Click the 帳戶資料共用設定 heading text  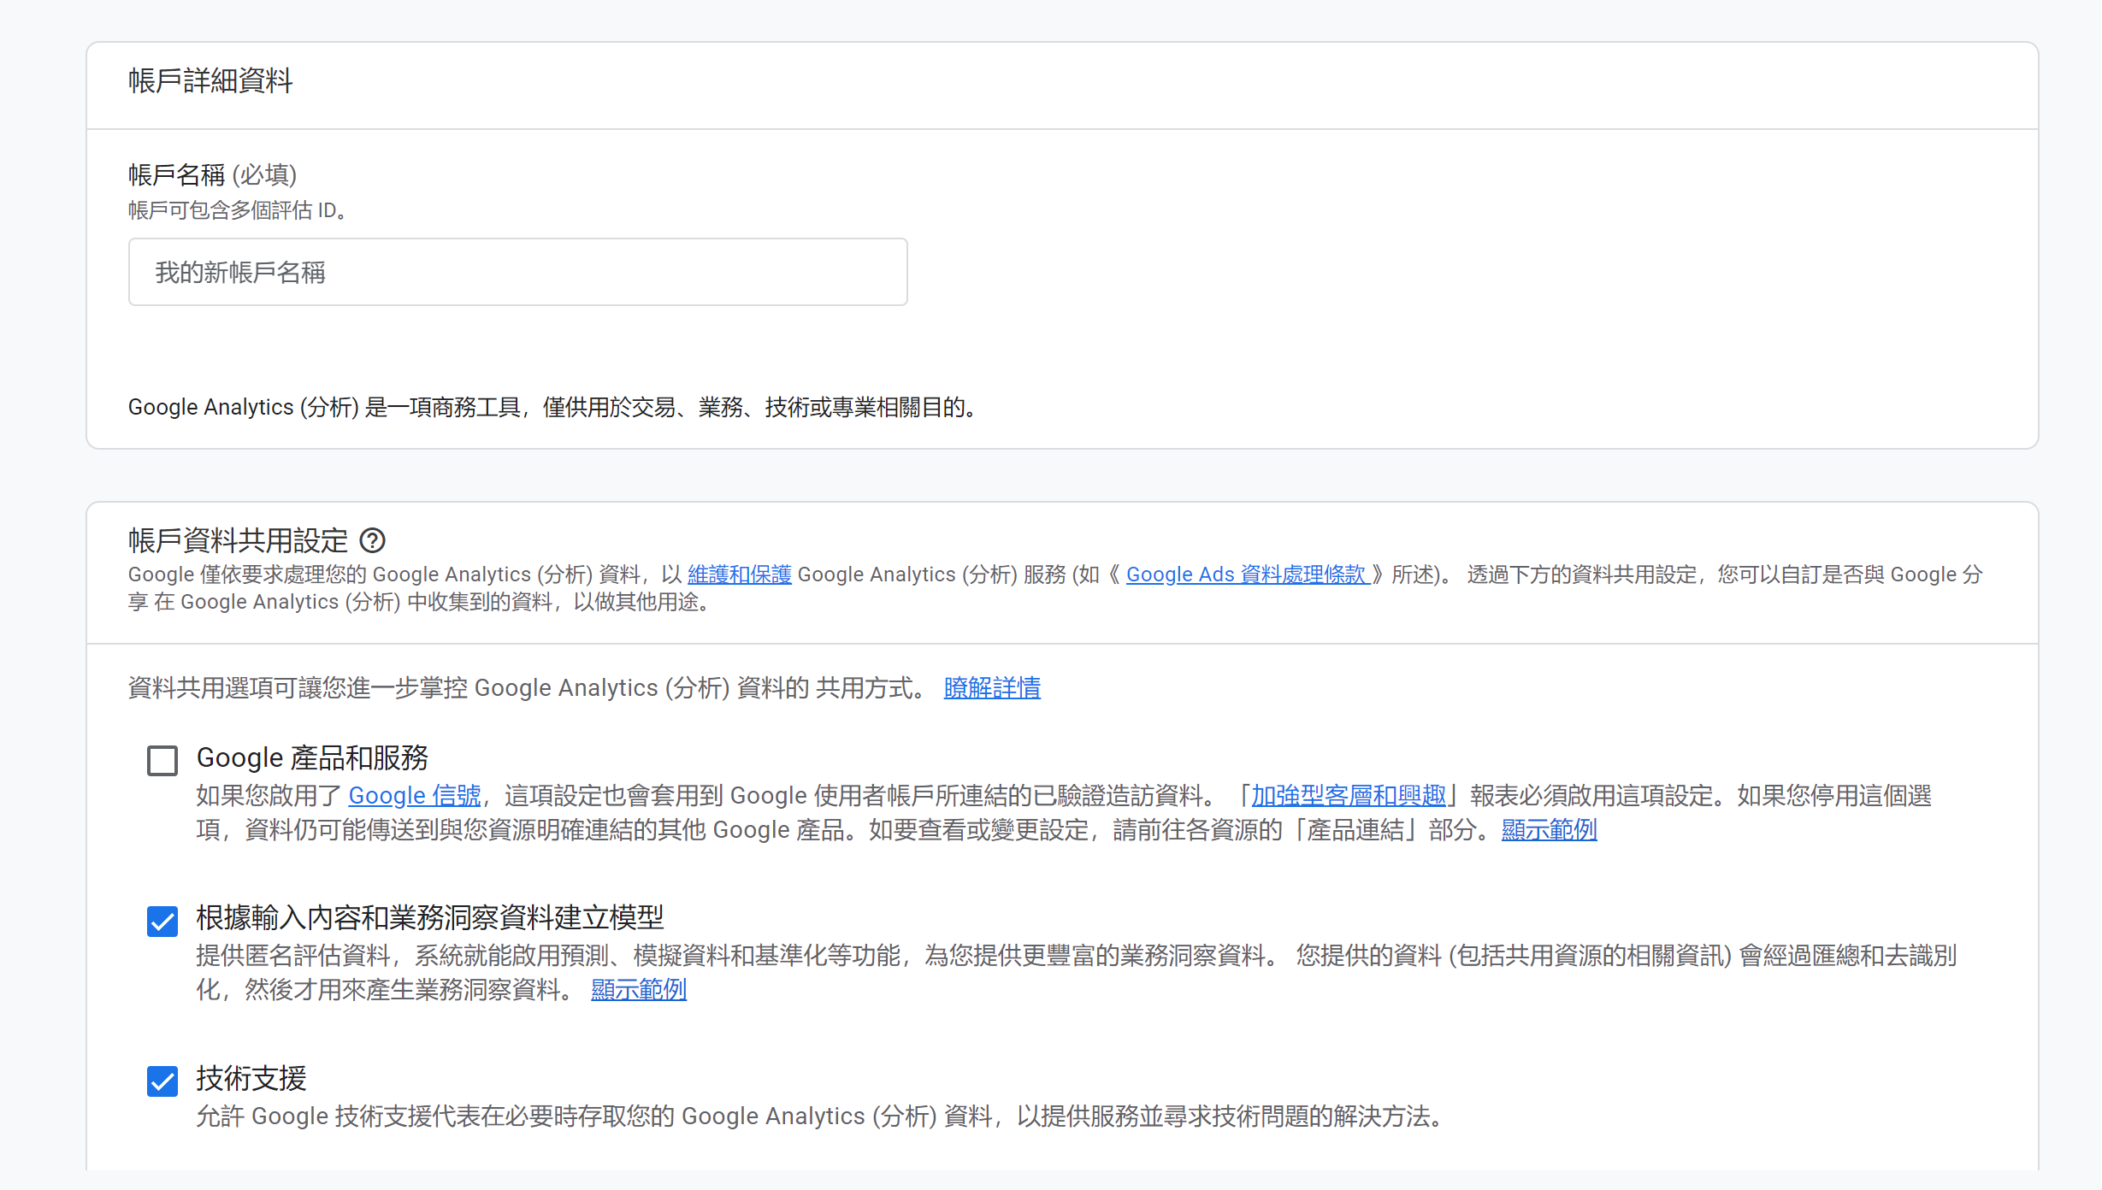(x=238, y=540)
